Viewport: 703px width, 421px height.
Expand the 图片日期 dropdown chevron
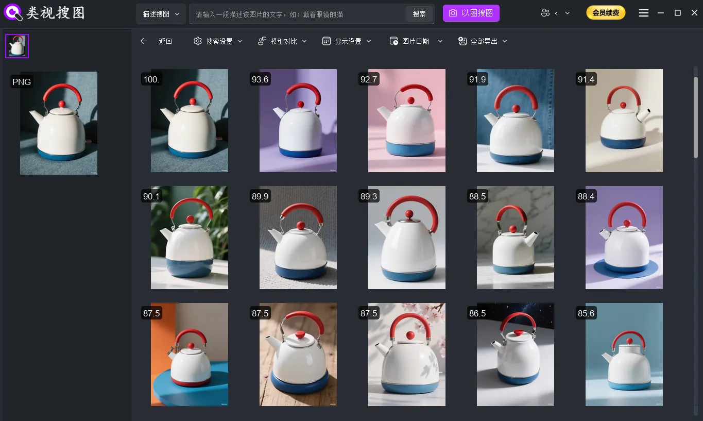pyautogui.click(x=440, y=41)
